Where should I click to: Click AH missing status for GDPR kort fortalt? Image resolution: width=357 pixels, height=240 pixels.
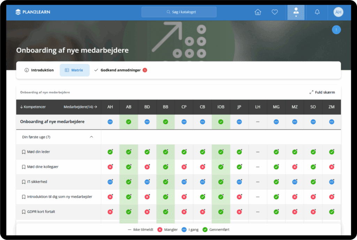pyautogui.click(x=110, y=212)
